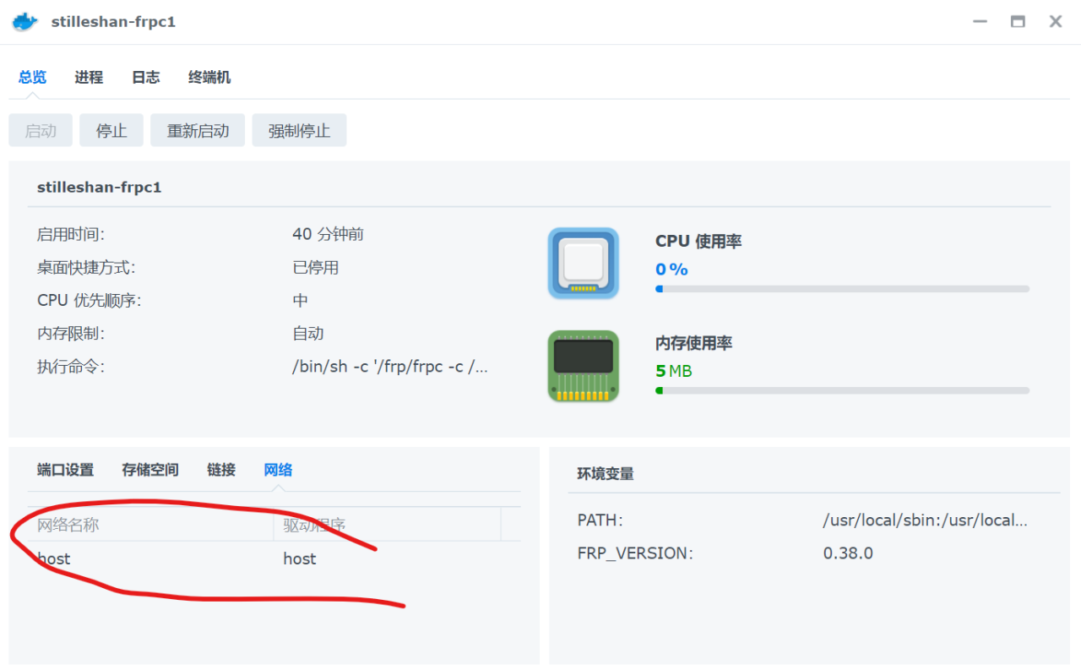Screen dimensions: 1081x670
Task: Select the 网络 tab
Action: pyautogui.click(x=278, y=470)
